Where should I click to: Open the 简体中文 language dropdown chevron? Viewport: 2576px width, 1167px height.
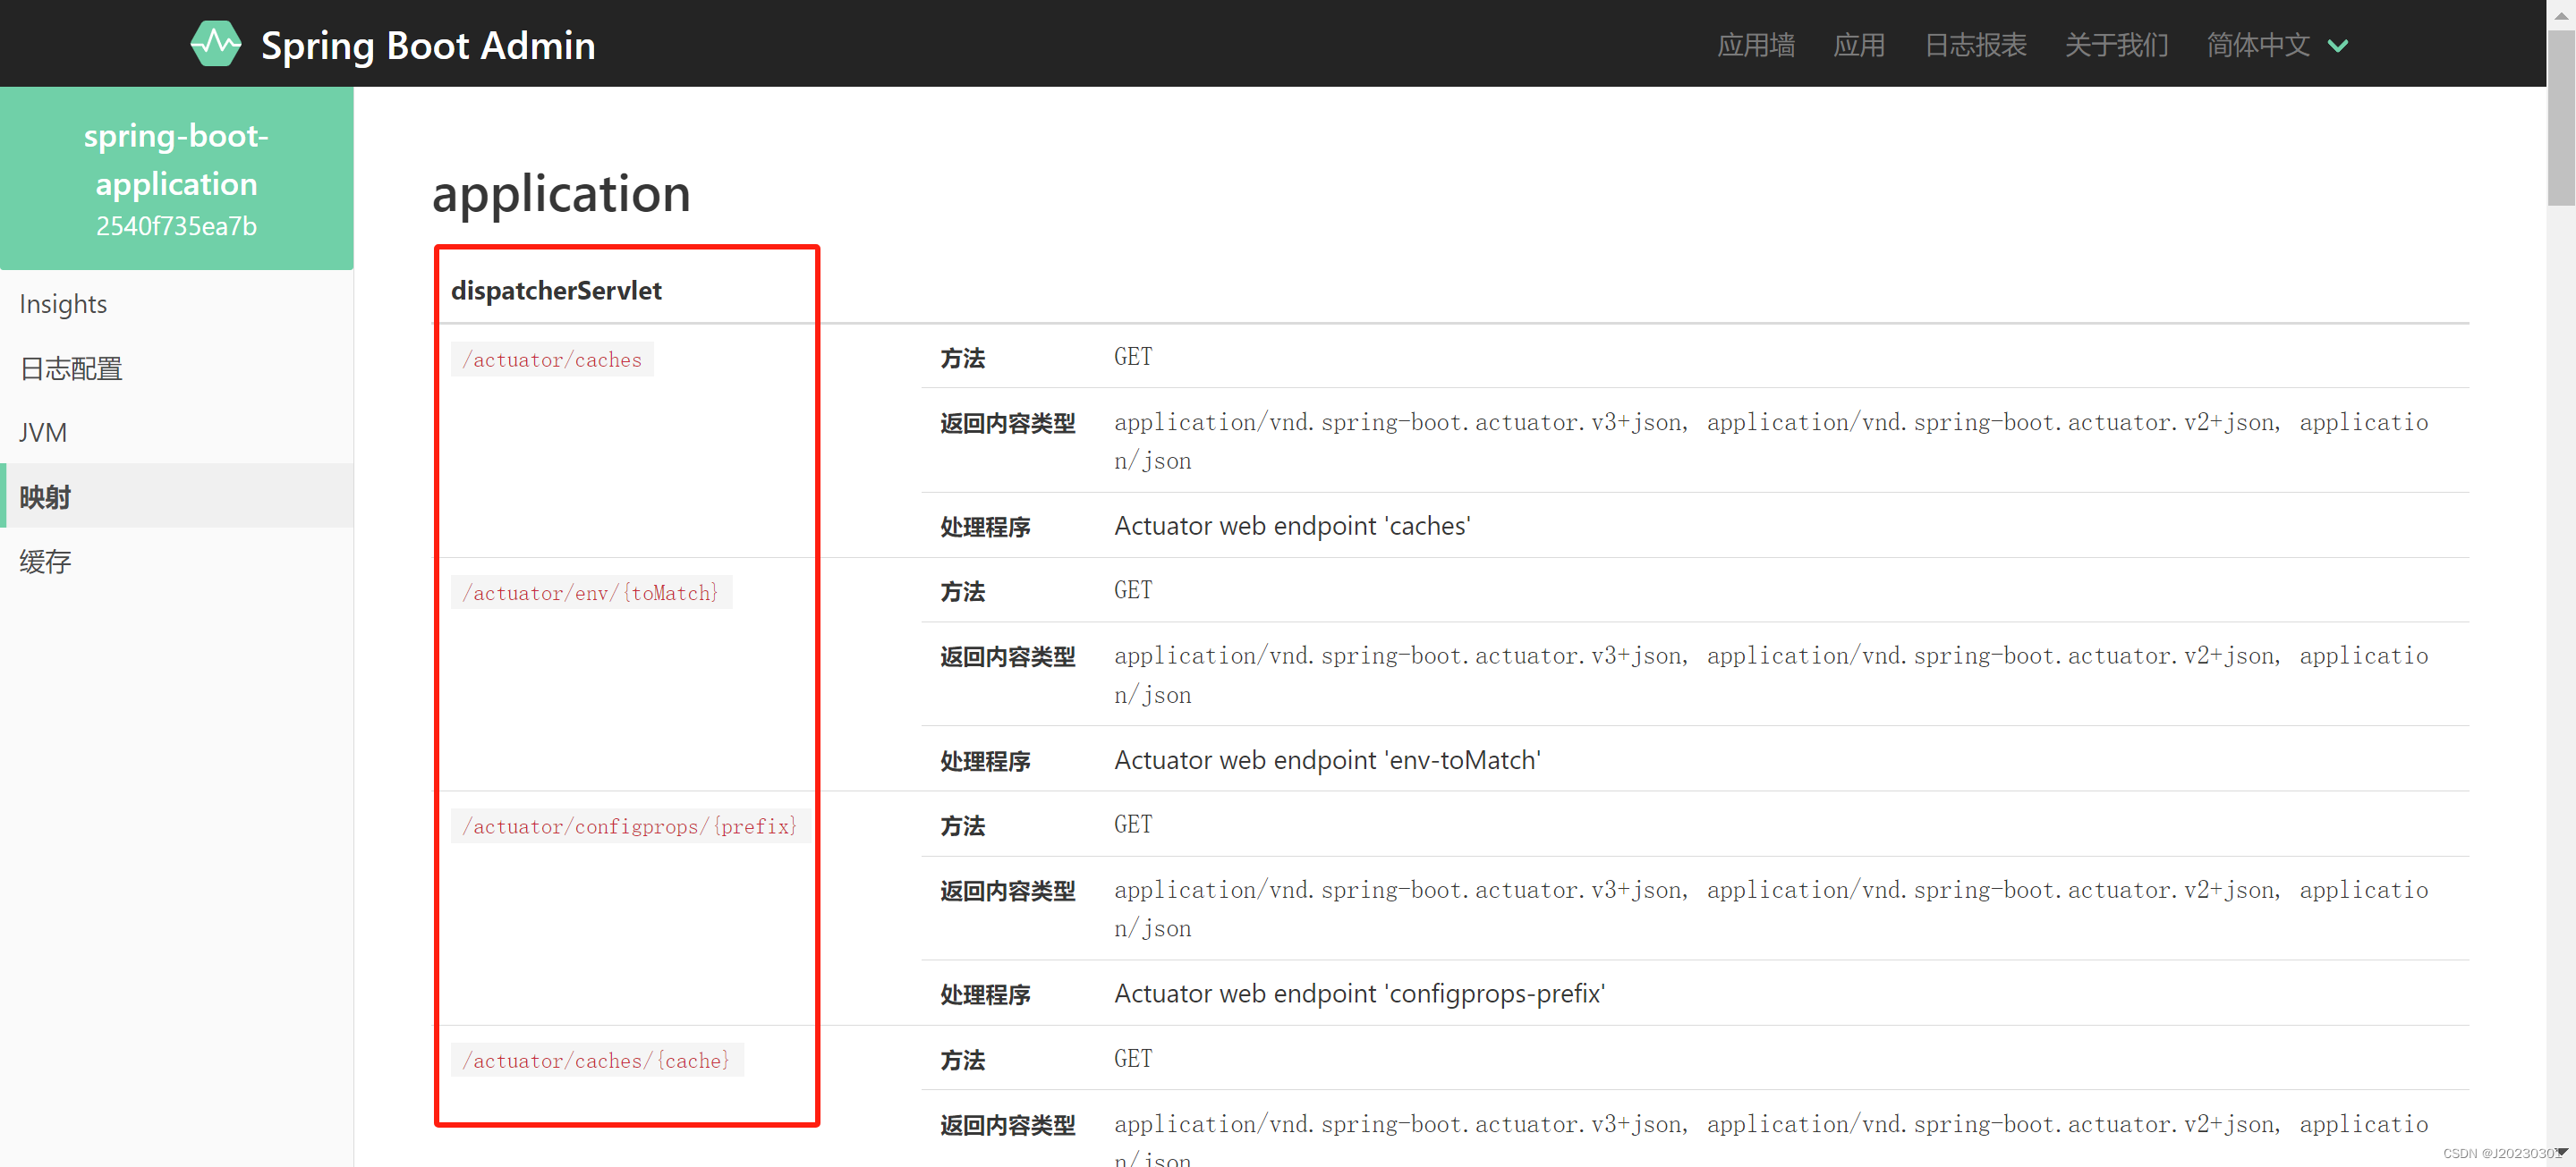click(x=2337, y=46)
